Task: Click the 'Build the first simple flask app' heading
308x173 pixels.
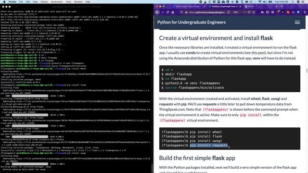Action: (x=197, y=158)
